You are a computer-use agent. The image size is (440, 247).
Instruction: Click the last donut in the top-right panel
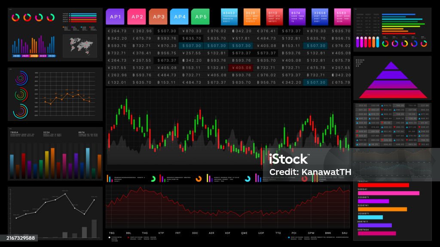[424, 43]
